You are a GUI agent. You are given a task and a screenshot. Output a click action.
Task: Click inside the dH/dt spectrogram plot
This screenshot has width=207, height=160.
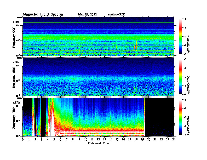tap(98, 36)
